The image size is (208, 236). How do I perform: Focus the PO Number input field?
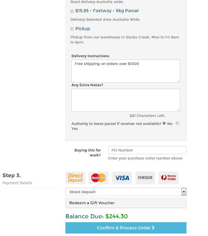pyautogui.click(x=147, y=150)
